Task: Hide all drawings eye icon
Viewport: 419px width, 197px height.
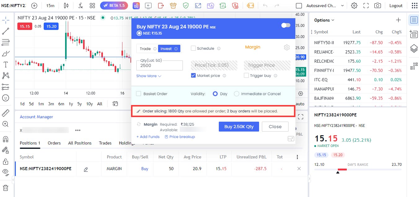Action: click(6, 172)
